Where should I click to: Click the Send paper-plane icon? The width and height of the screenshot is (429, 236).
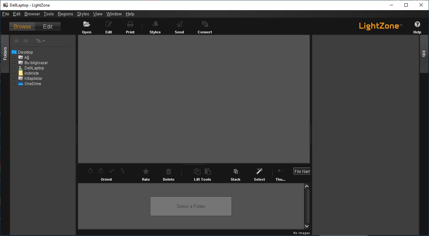pos(179,24)
